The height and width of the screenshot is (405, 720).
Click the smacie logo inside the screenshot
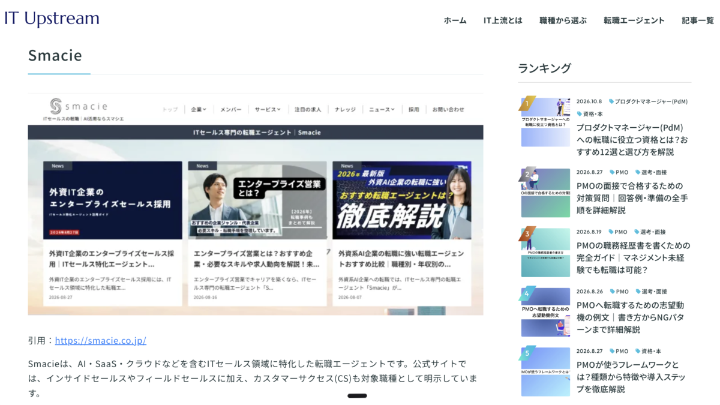click(79, 106)
